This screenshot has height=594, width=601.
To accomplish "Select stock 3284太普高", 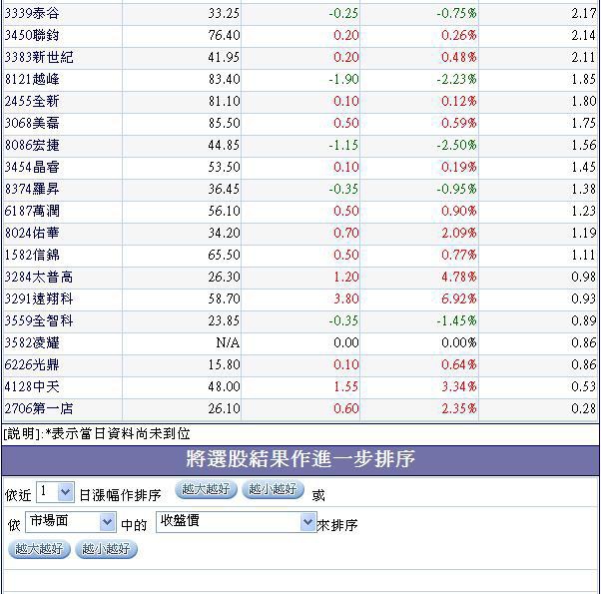I will [x=39, y=277].
